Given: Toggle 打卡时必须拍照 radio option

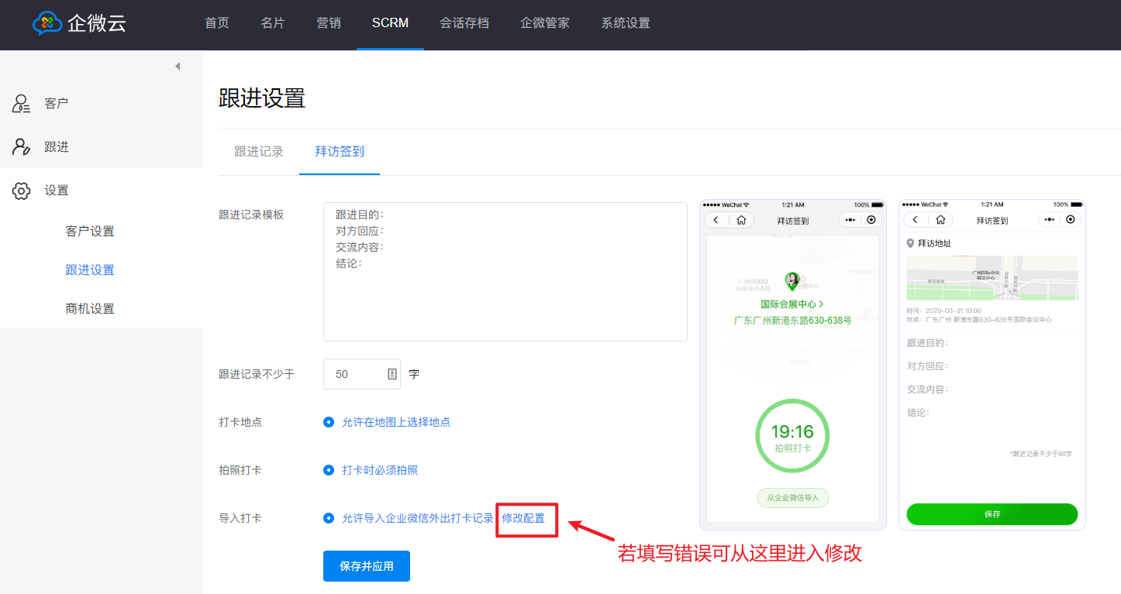Looking at the screenshot, I should coord(329,470).
